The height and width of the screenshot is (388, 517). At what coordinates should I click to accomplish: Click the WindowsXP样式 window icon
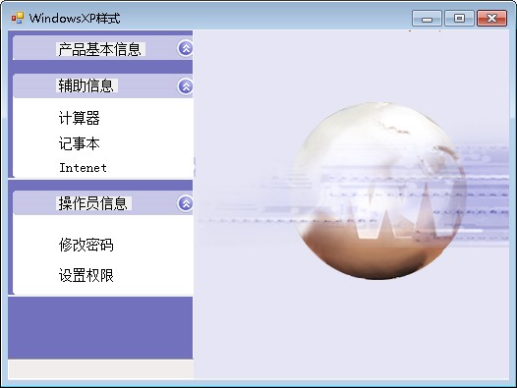17,18
